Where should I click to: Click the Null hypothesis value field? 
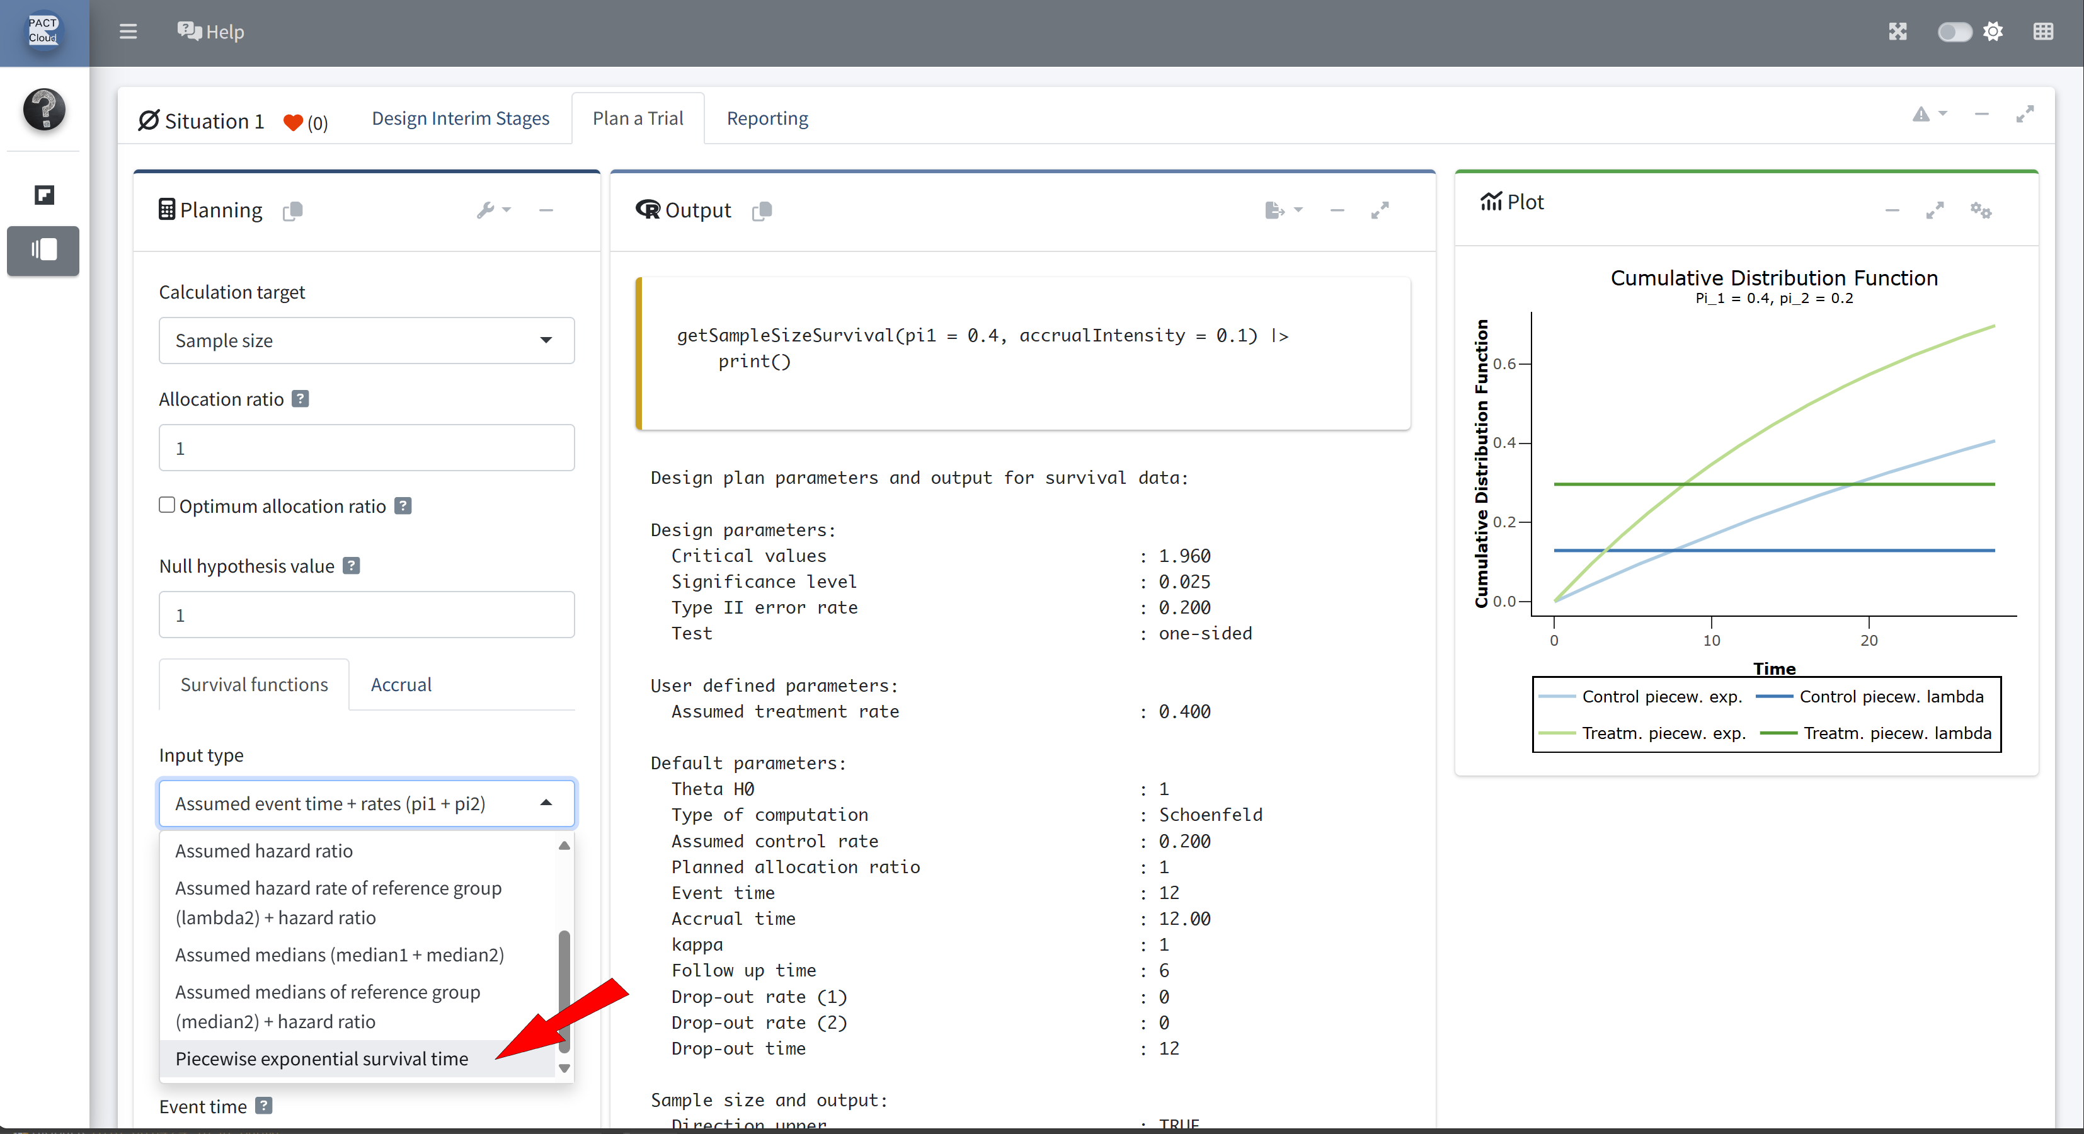[365, 615]
